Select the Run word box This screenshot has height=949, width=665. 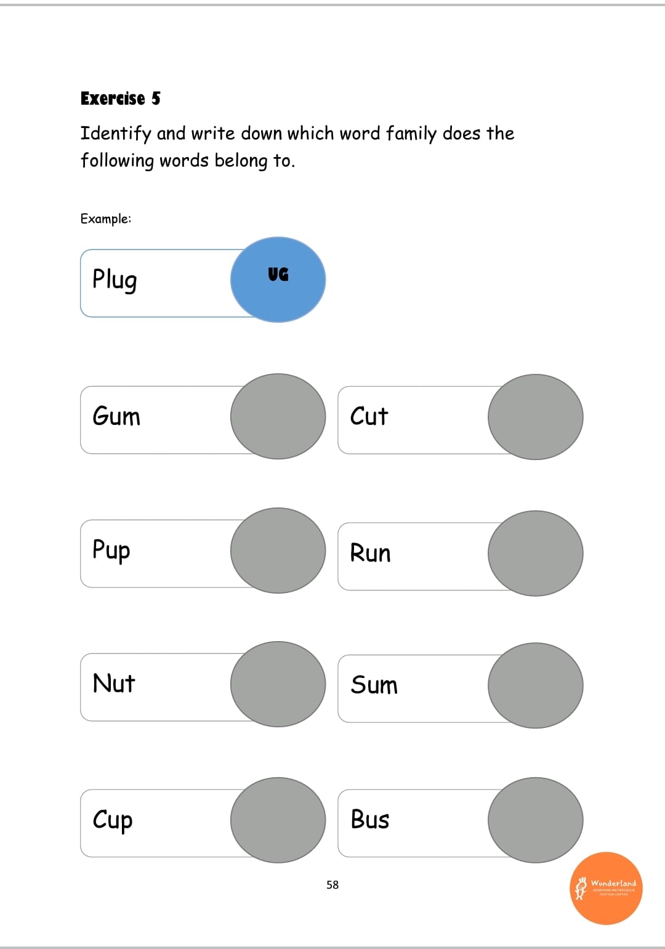coord(420,556)
